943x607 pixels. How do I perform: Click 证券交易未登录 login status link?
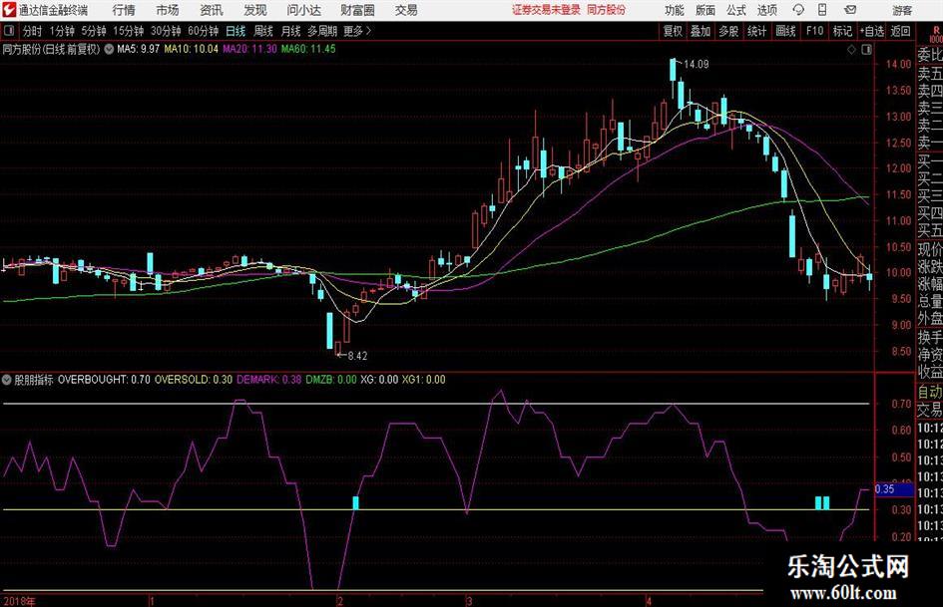coord(546,10)
